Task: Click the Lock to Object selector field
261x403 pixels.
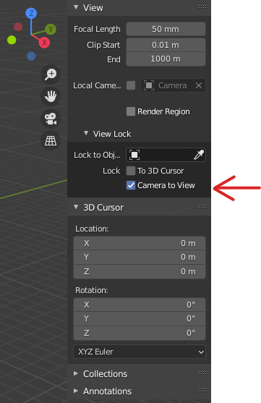Action: click(166, 155)
